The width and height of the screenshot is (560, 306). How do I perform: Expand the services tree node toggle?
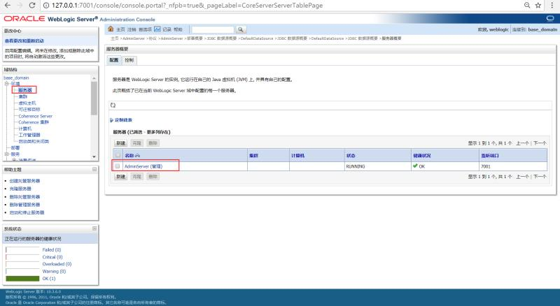[x=6, y=154]
